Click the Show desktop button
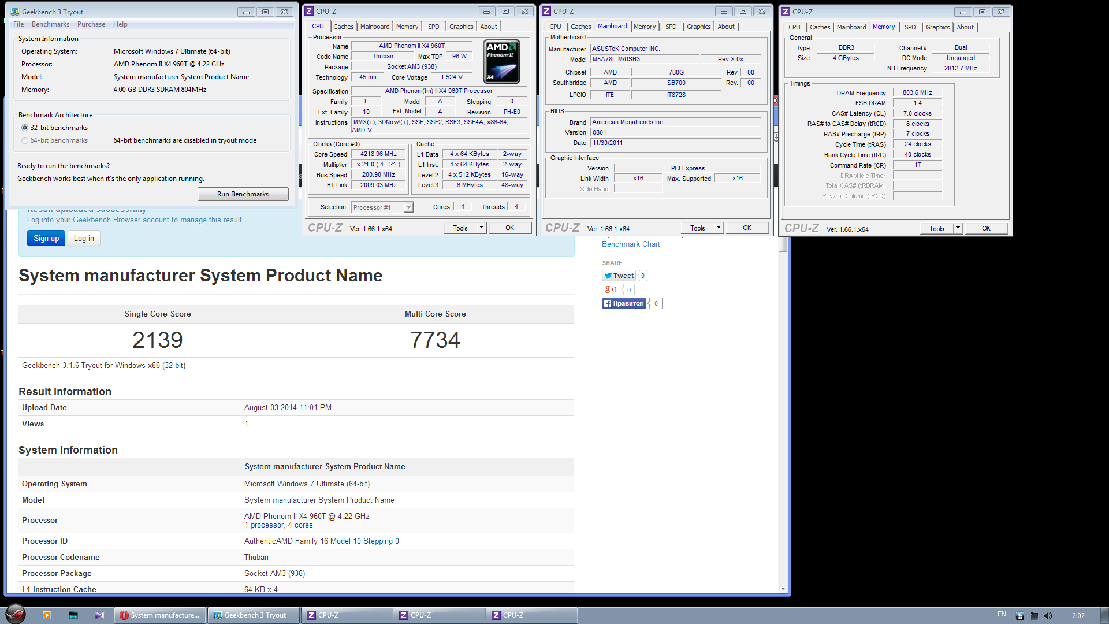 (1104, 615)
